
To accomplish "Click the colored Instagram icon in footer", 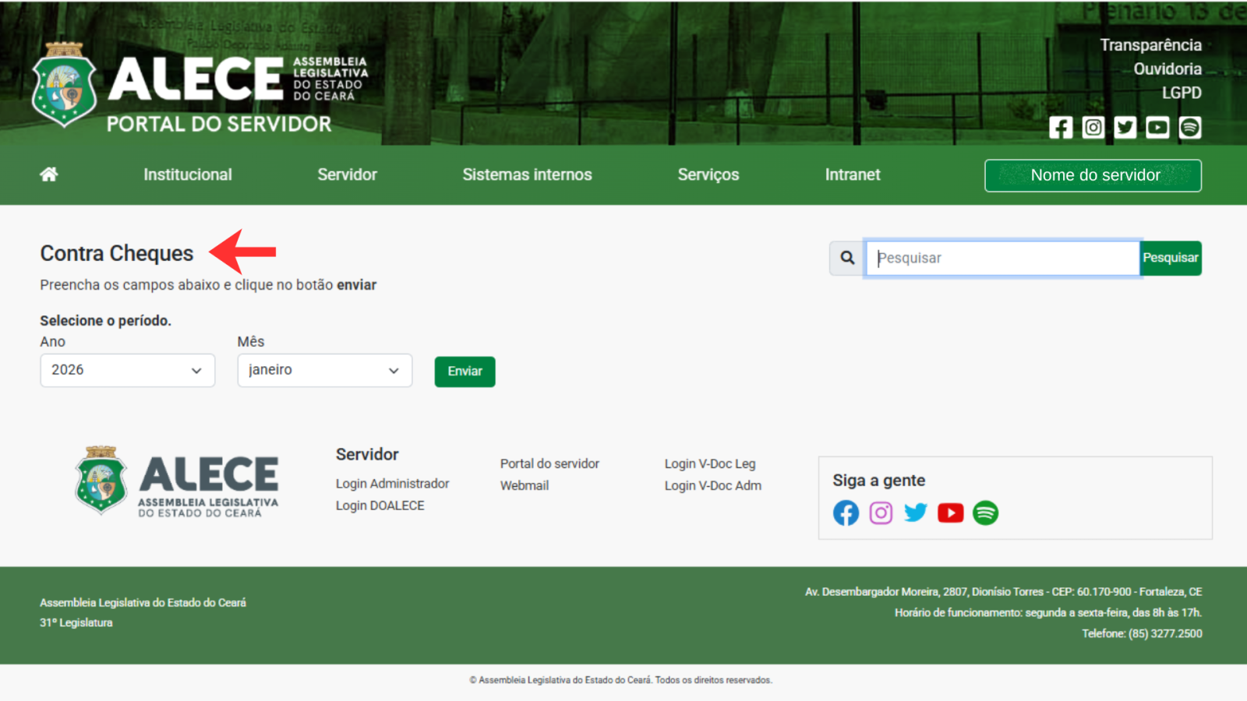I will (881, 513).
